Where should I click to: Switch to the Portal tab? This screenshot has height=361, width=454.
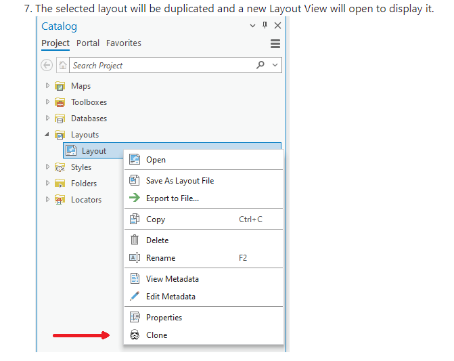[x=88, y=43]
